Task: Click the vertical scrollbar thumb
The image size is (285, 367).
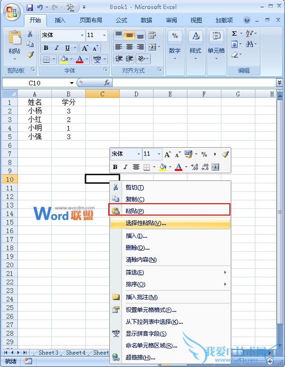Action: coord(280,212)
